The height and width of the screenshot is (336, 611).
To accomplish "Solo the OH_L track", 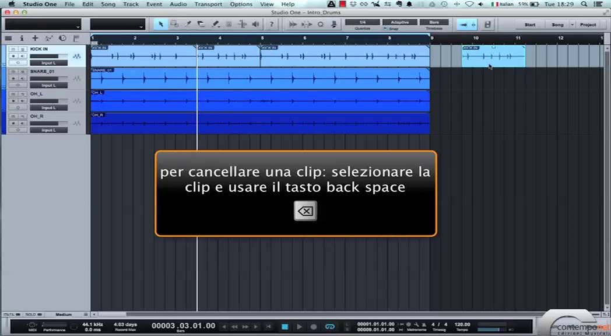I will click(x=23, y=94).
